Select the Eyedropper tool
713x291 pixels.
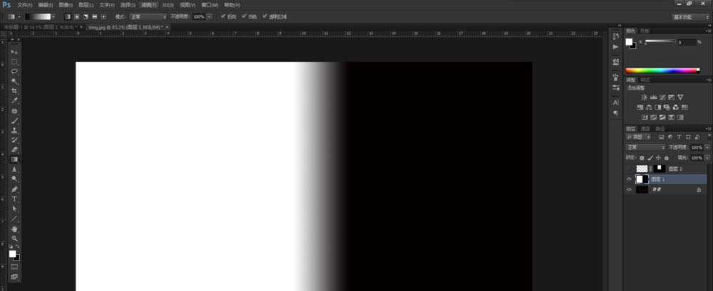pyautogui.click(x=14, y=101)
